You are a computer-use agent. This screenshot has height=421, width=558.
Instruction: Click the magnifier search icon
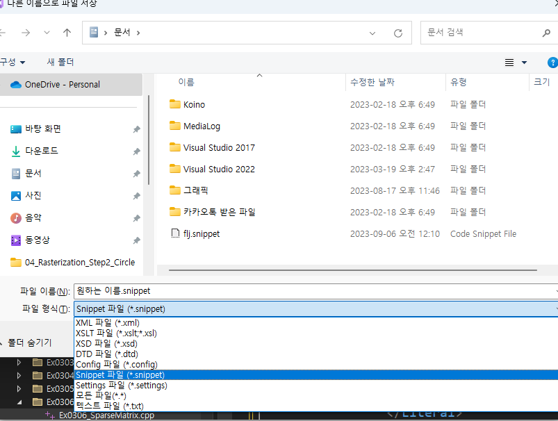546,33
